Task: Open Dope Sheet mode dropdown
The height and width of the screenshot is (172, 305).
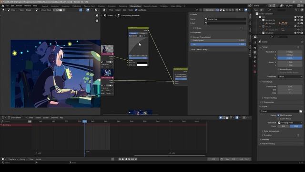Action: 17,118
